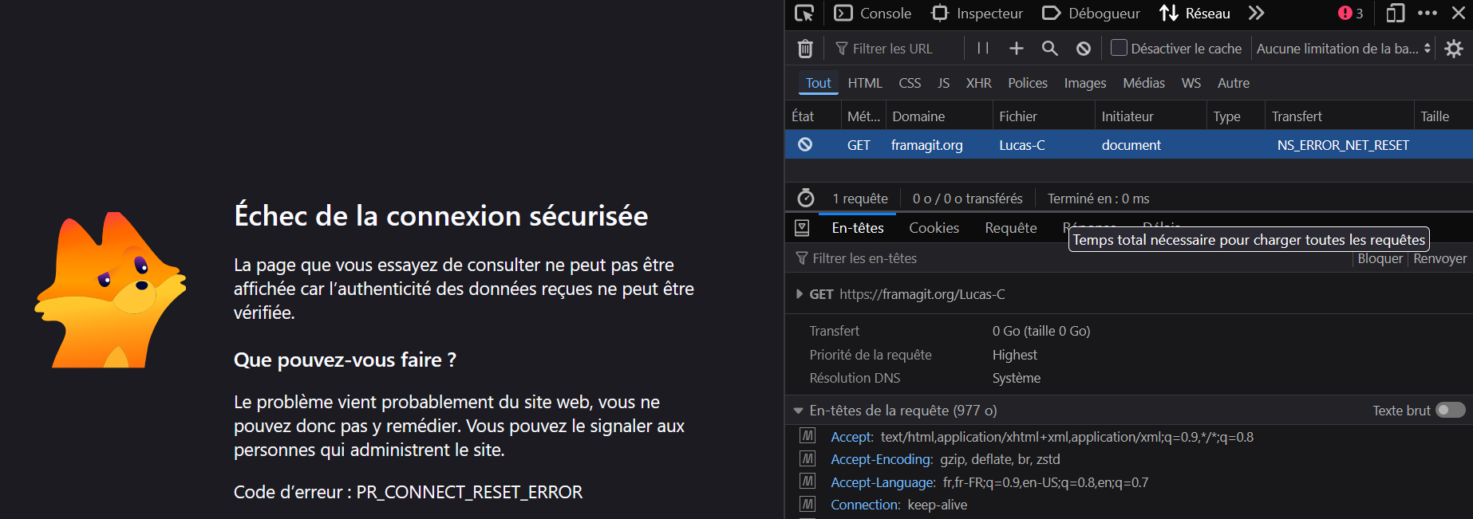This screenshot has width=1473, height=519.
Task: Click the details pane toggle icon
Action: point(802,228)
